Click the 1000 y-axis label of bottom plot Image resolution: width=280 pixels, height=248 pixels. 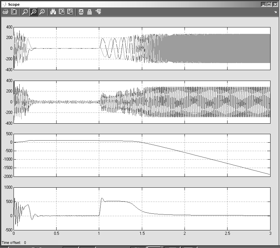pos(8,187)
